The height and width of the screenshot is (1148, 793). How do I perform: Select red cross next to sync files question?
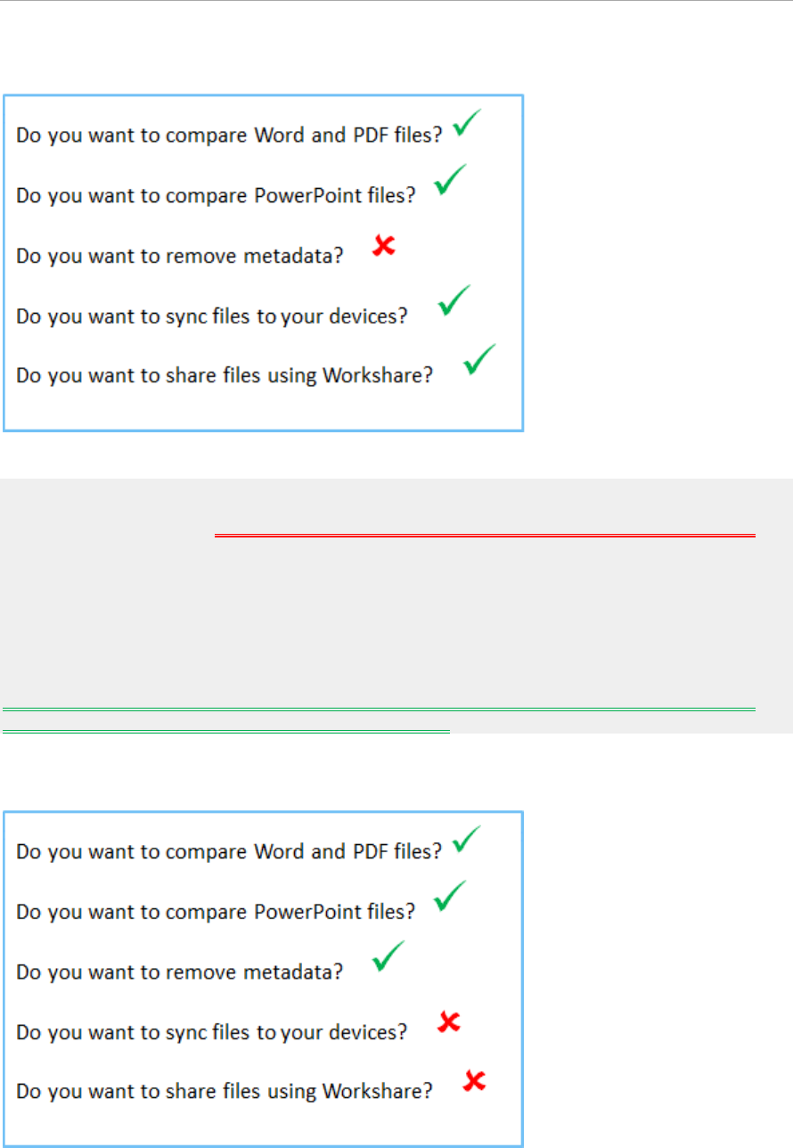[450, 1023]
